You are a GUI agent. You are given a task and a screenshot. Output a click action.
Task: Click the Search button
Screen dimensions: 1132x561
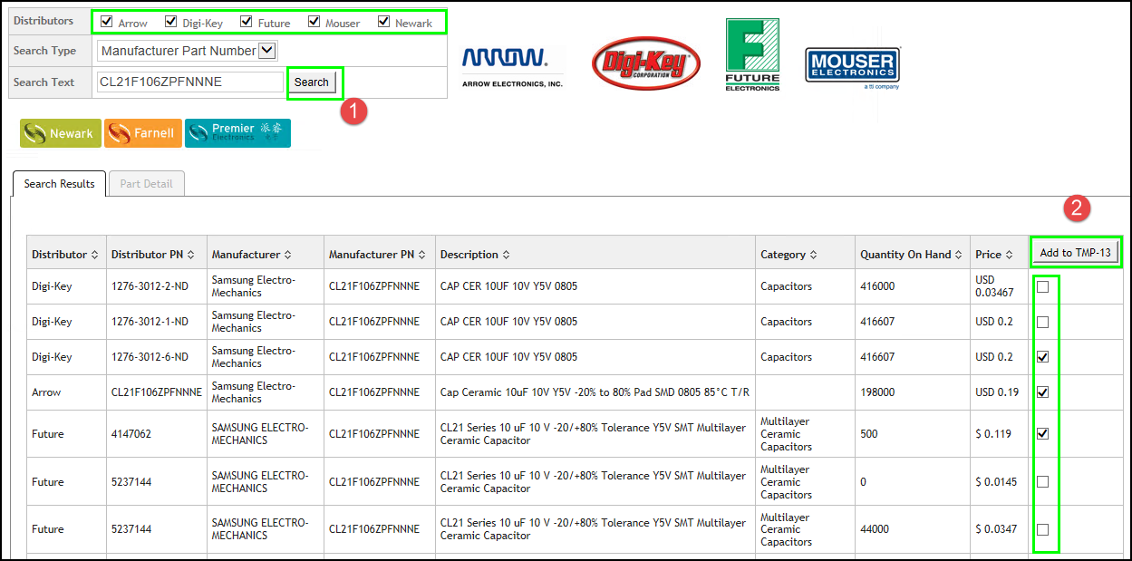click(313, 81)
